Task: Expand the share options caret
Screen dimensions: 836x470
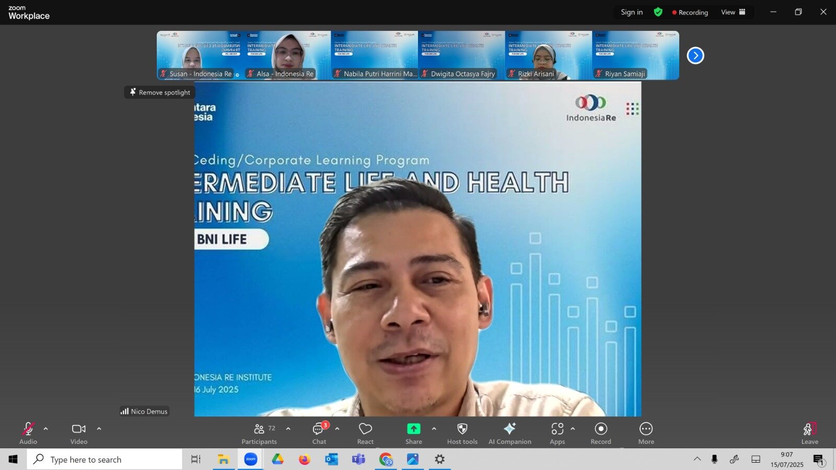Action: point(434,429)
